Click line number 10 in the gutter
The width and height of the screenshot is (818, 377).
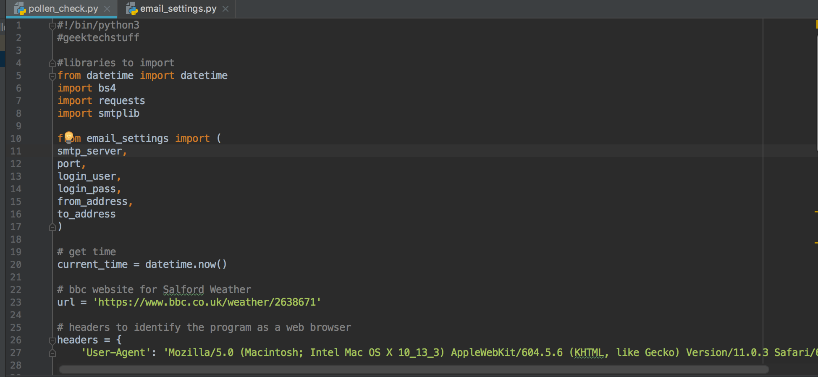click(x=16, y=139)
